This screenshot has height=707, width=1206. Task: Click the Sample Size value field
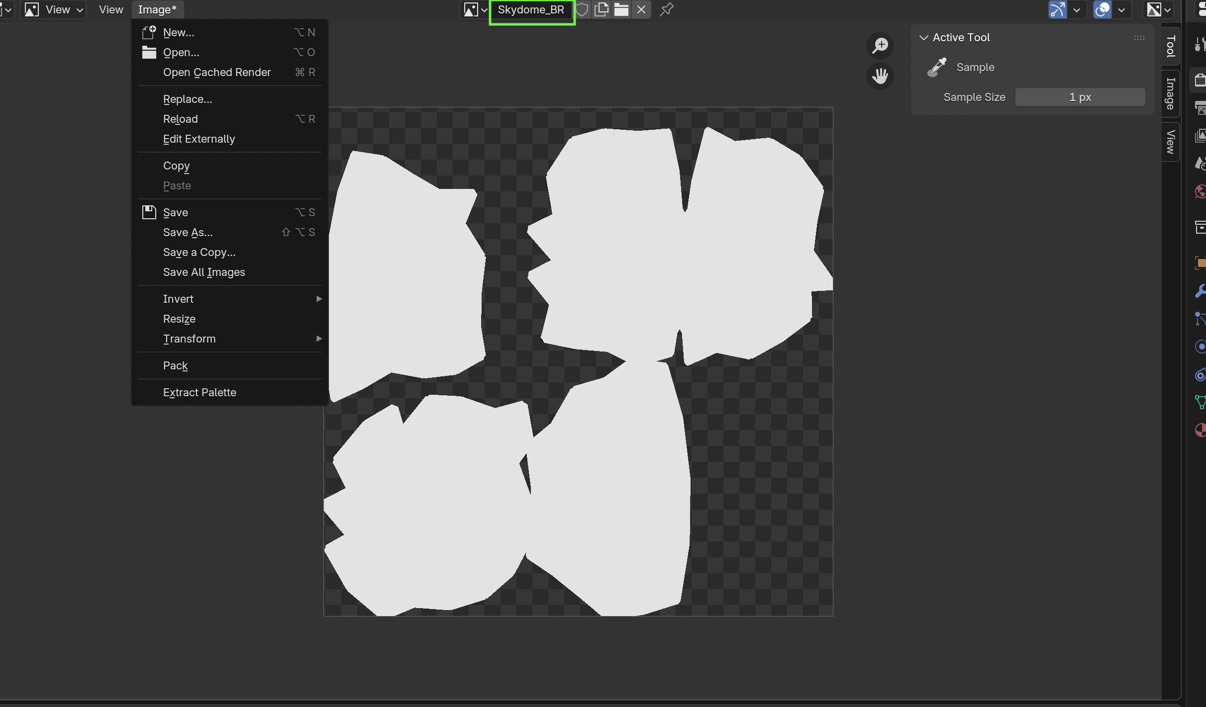pyautogui.click(x=1080, y=97)
